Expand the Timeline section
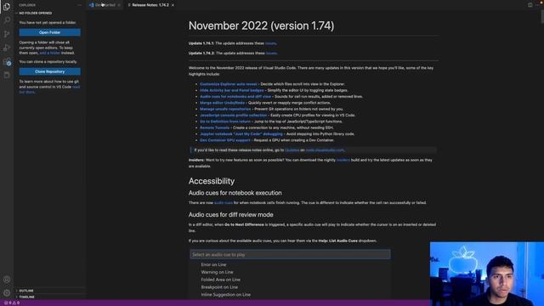 click(x=26, y=297)
